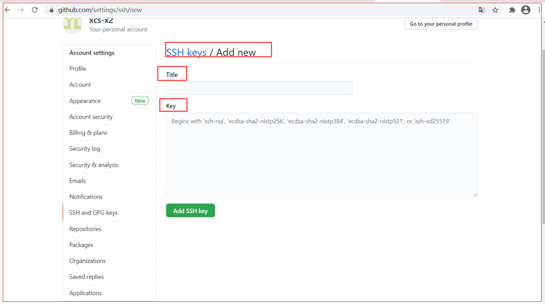This screenshot has height=304, width=545.
Task: Open Security log
Action: [109, 148]
